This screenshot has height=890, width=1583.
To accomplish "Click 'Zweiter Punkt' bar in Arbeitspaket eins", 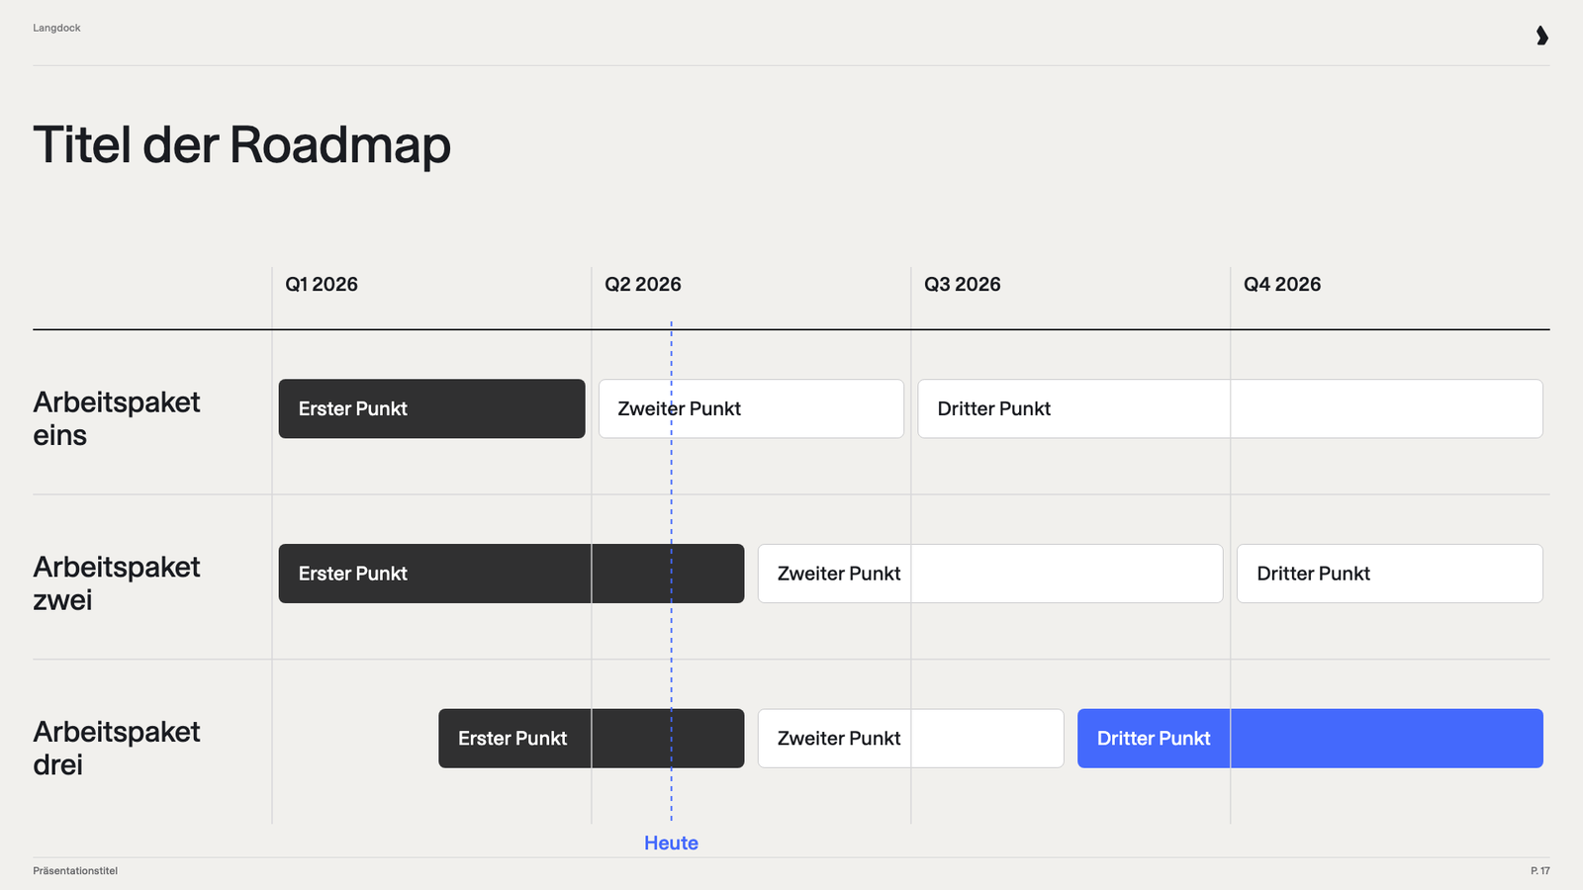I will [x=751, y=408].
